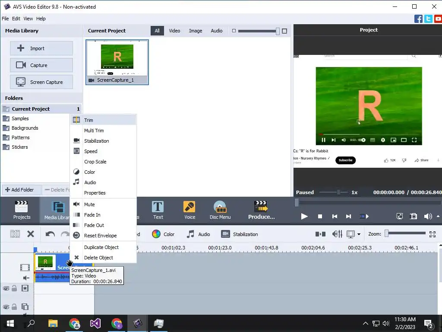
Task: Open the Media Library section
Action: pos(57,211)
